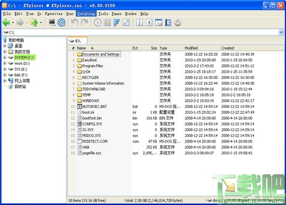Click the Redo curved arrow icon
The image size is (286, 205).
(x=84, y=23)
